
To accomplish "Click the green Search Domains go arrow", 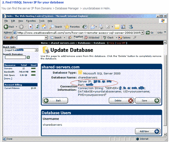I will [28, 57].
